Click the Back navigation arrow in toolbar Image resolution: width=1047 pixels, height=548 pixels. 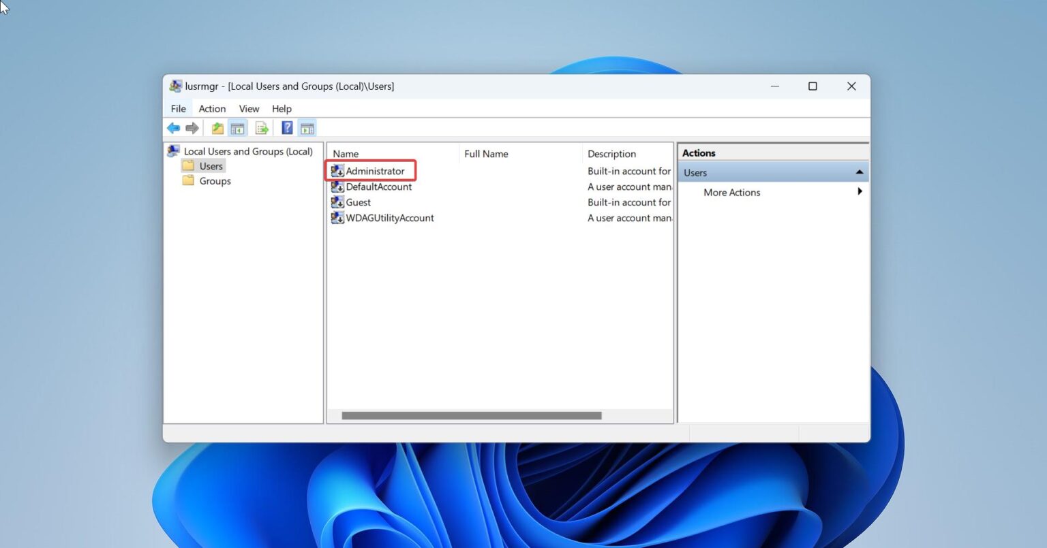pyautogui.click(x=173, y=127)
